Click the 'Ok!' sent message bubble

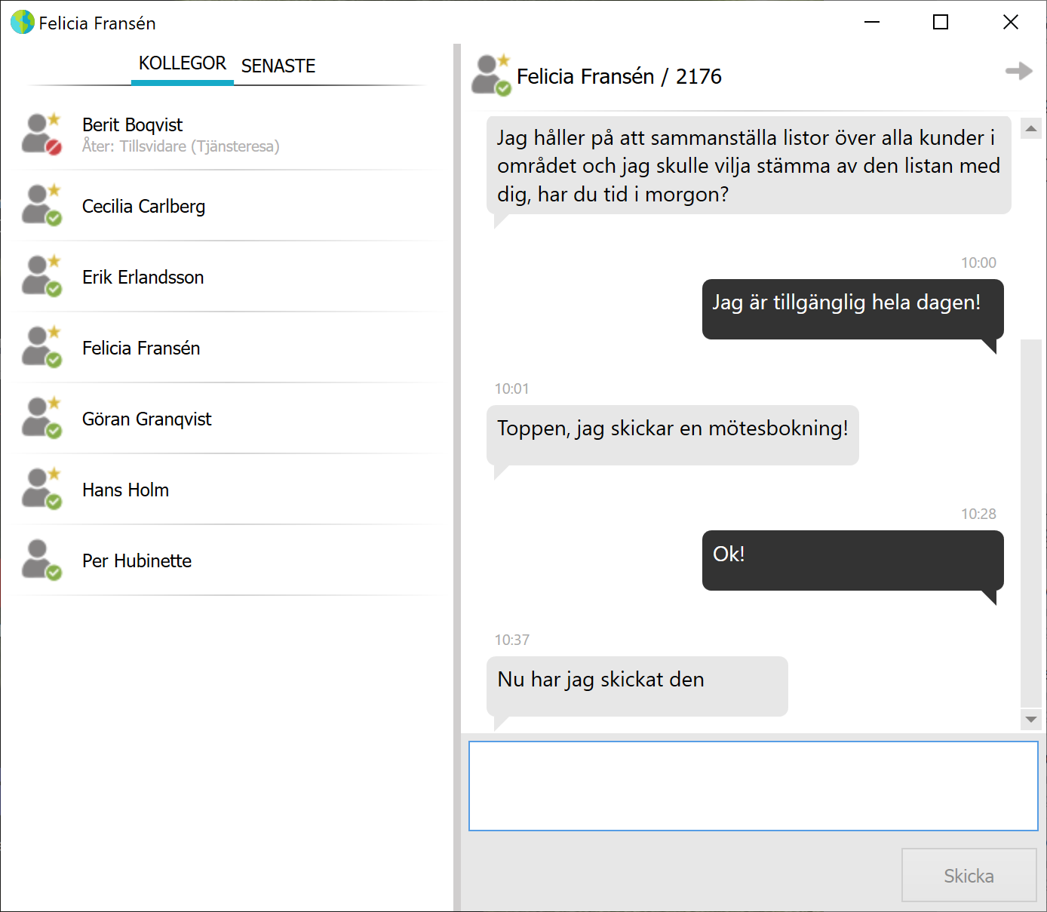click(x=853, y=560)
